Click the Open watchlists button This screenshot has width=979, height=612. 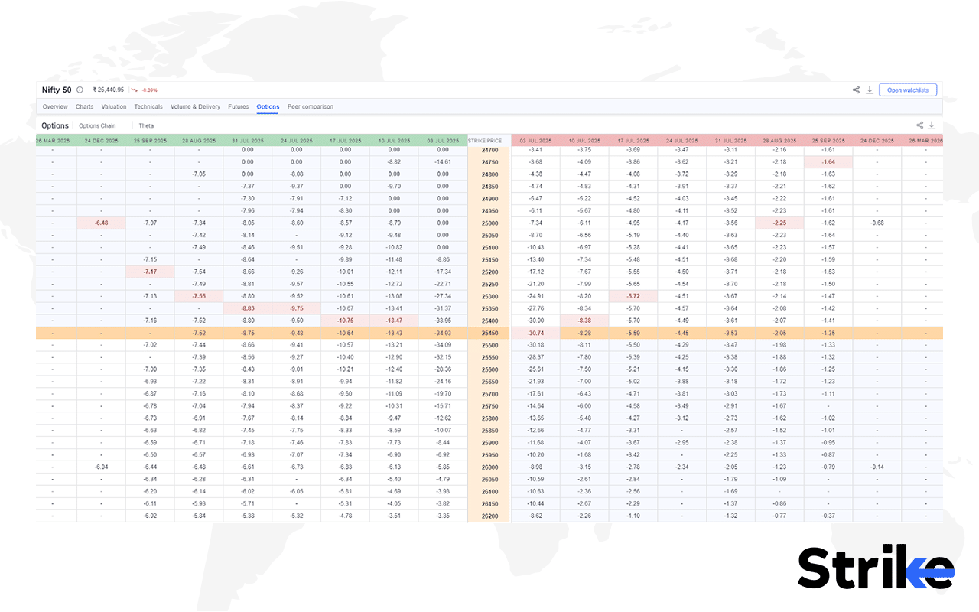tap(907, 90)
